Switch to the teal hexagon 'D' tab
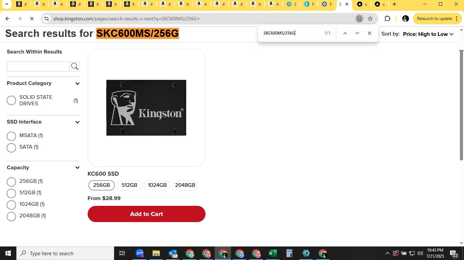464x260 pixels. (x=291, y=4)
